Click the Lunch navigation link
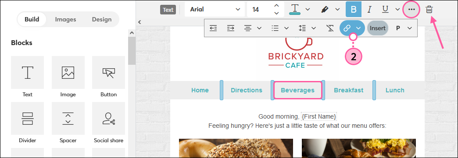 pos(395,90)
